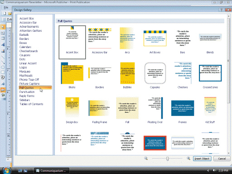Select the Boxes category
The image size is (232, 174).
point(23,43)
